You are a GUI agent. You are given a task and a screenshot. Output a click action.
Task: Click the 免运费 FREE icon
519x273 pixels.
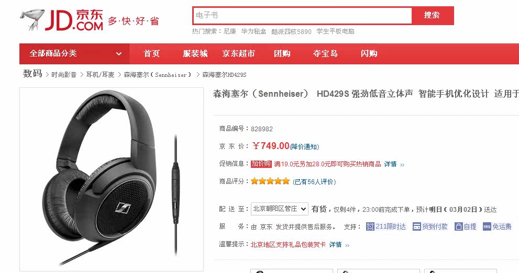tap(487, 226)
